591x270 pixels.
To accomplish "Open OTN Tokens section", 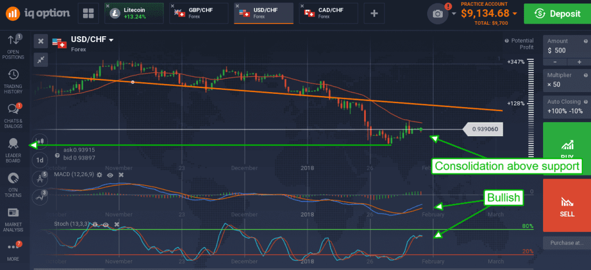I will point(13,185).
